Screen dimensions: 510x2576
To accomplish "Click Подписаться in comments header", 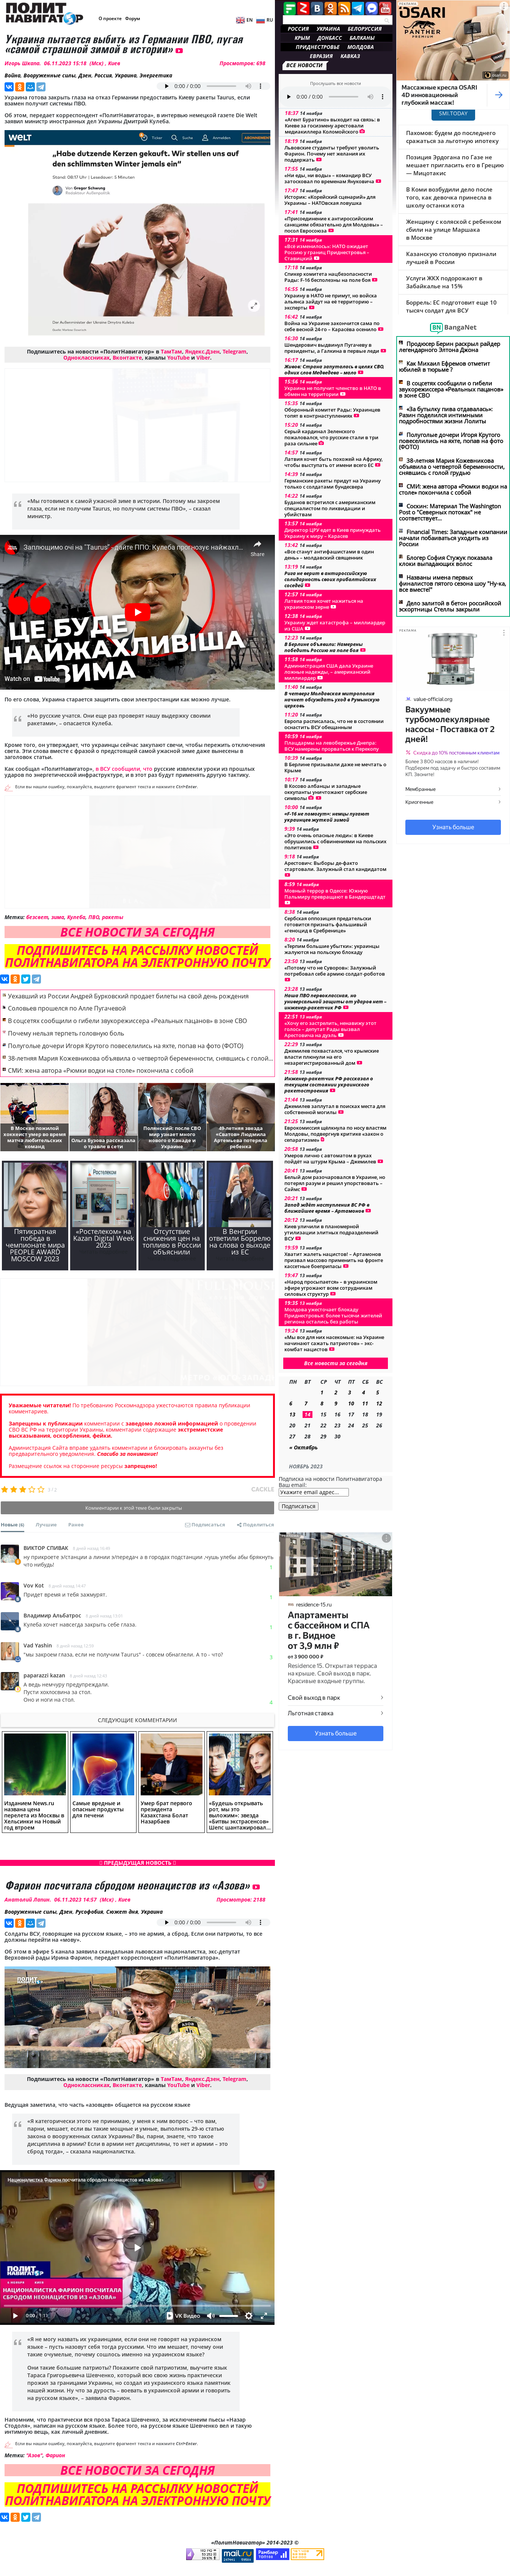I will tap(205, 1525).
